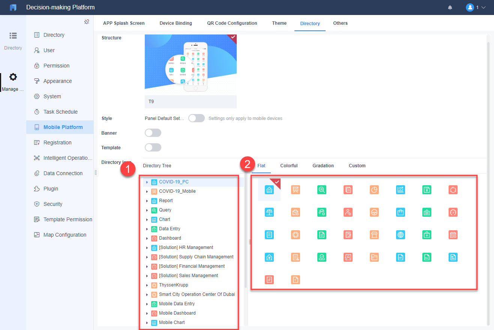Toggle the Panel Default Settings switch
Screen dimensions: 494x330
(197, 118)
